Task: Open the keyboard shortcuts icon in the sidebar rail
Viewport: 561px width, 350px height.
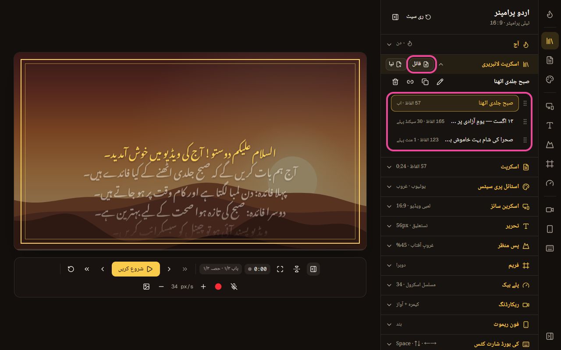Action: [x=550, y=248]
